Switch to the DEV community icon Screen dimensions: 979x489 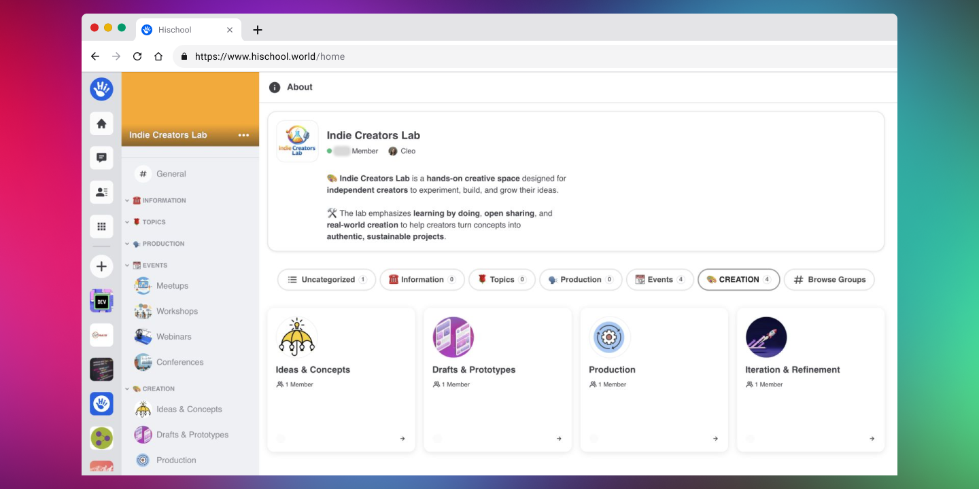pyautogui.click(x=101, y=301)
